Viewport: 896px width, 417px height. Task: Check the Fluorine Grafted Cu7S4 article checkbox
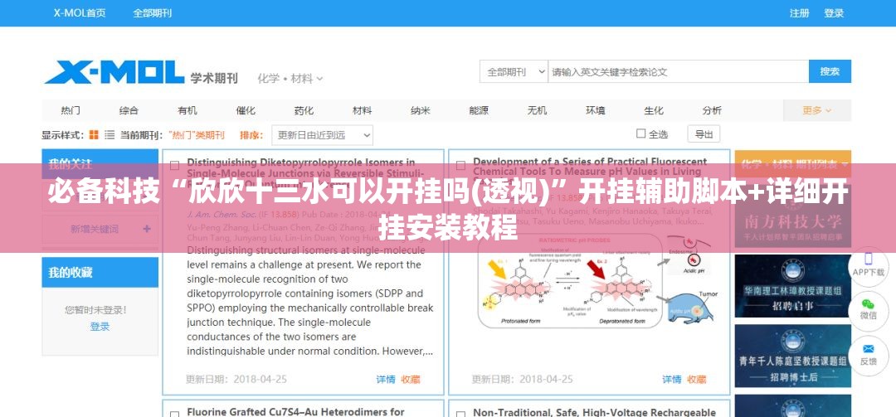click(175, 414)
